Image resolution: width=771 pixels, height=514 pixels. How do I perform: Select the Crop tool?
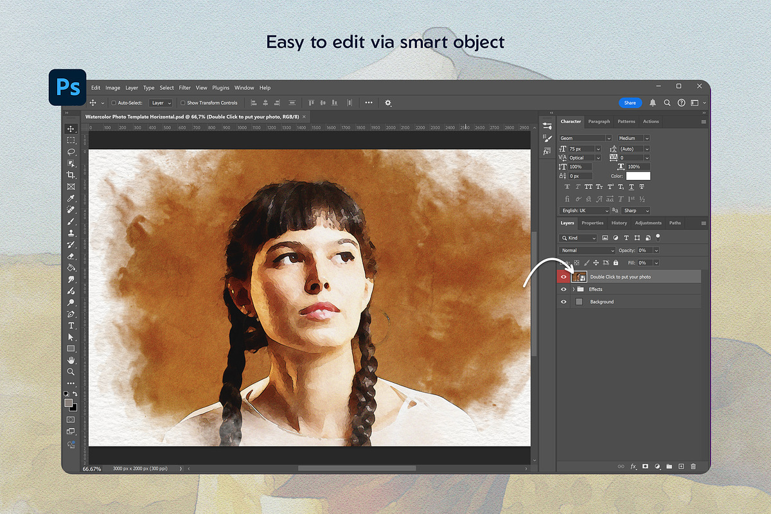point(71,175)
